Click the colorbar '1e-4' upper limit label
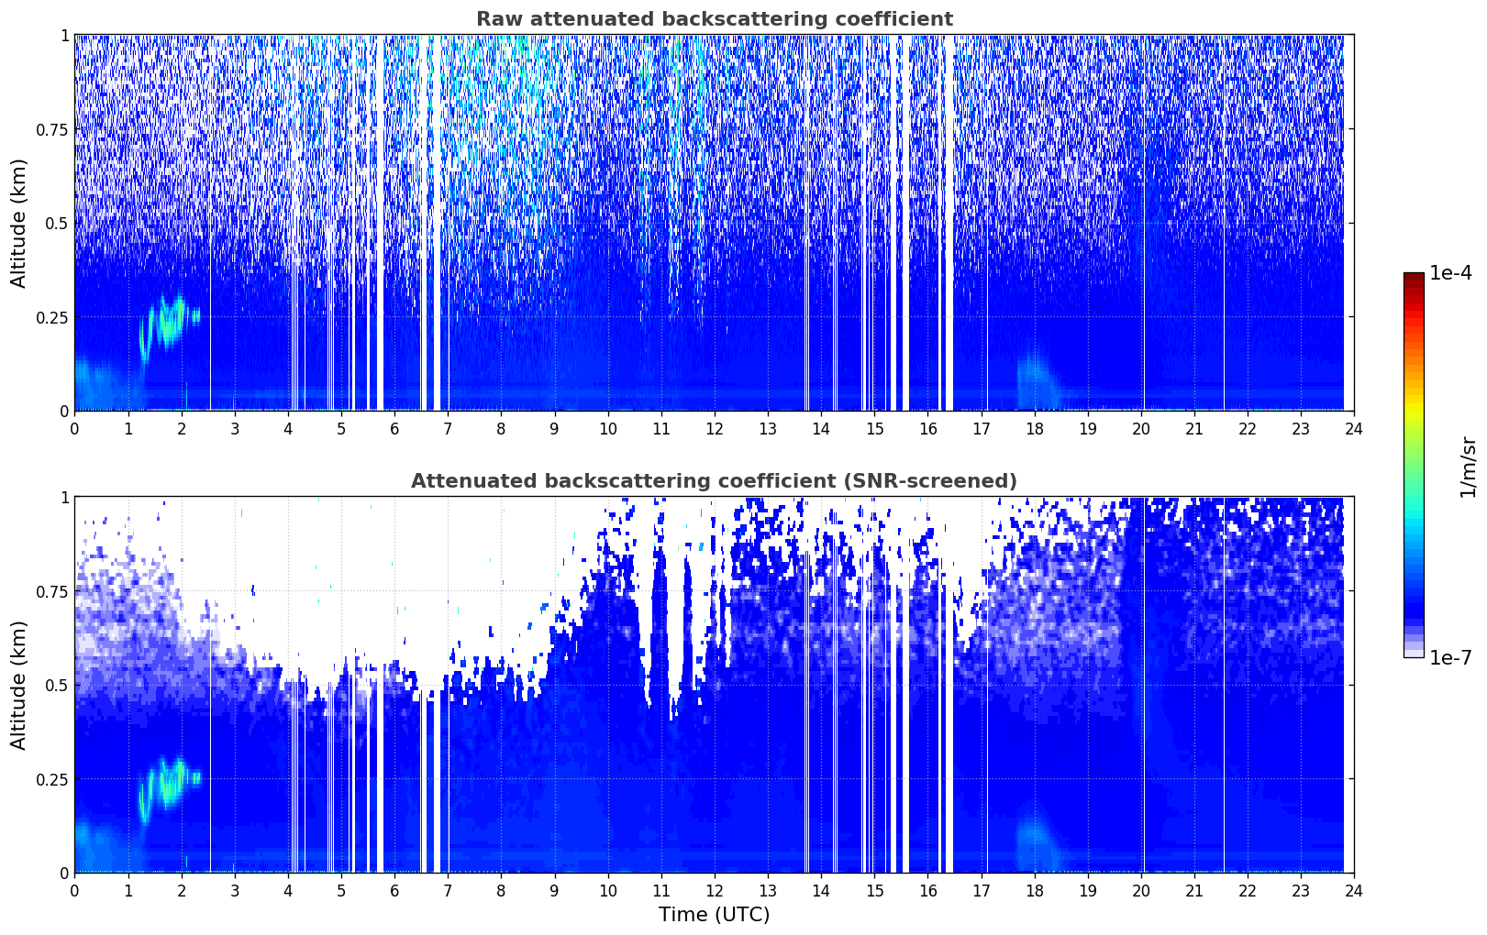Screen dimensions: 1487x935 [x=1450, y=273]
